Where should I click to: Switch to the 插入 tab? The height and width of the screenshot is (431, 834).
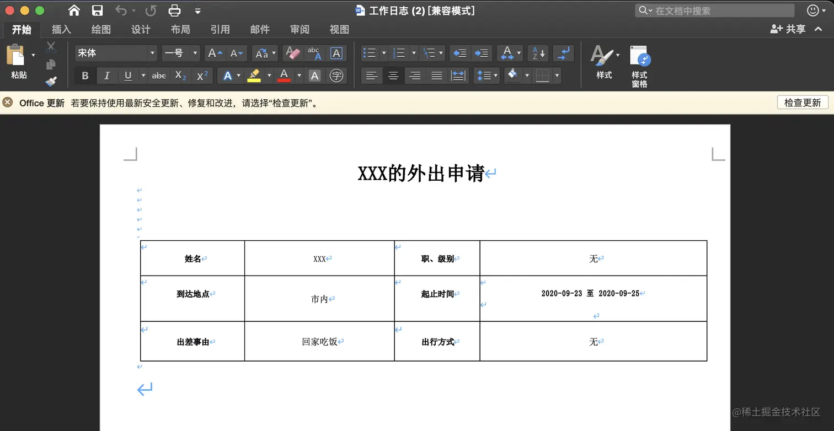tap(61, 29)
